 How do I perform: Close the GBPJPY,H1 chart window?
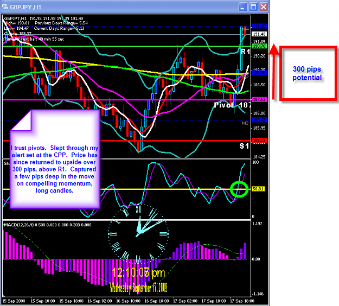click(264, 7)
